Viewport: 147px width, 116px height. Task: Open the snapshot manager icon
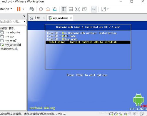[x=55, y=9]
